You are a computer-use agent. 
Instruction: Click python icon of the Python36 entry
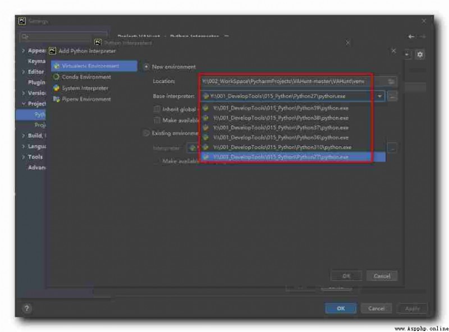pos(205,137)
